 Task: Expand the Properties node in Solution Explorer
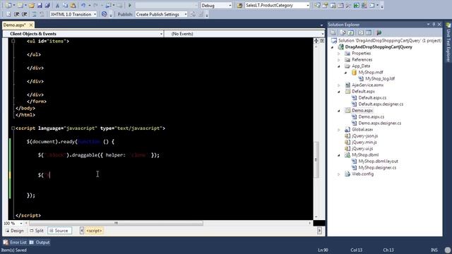coord(339,54)
